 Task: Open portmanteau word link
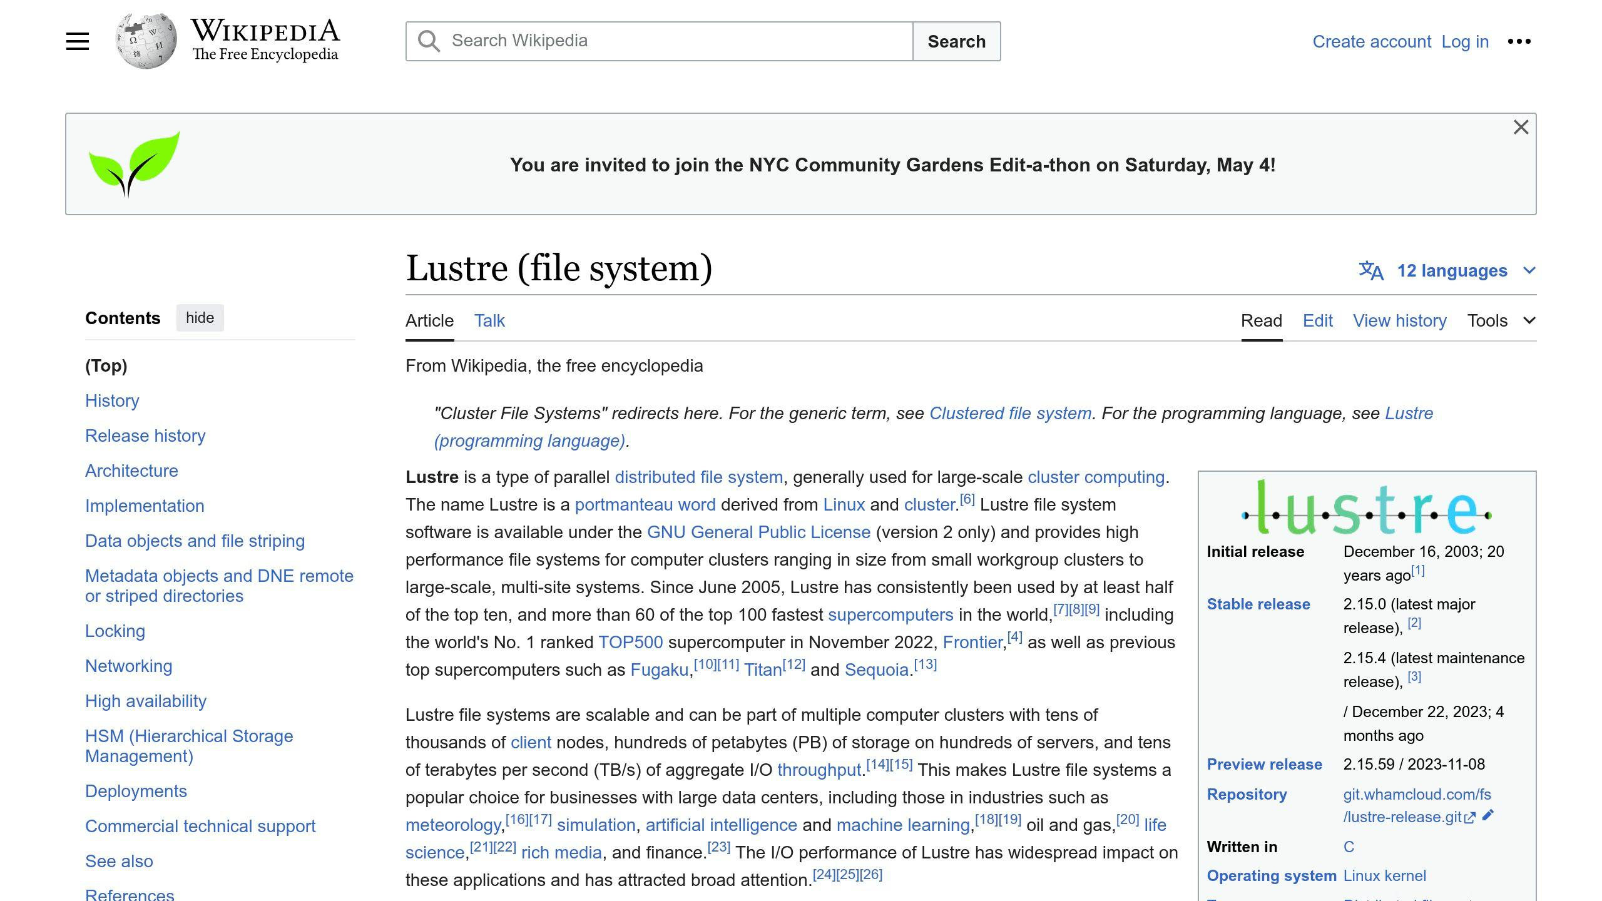pyautogui.click(x=645, y=504)
